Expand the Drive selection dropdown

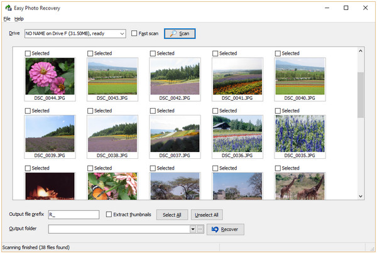(121, 33)
